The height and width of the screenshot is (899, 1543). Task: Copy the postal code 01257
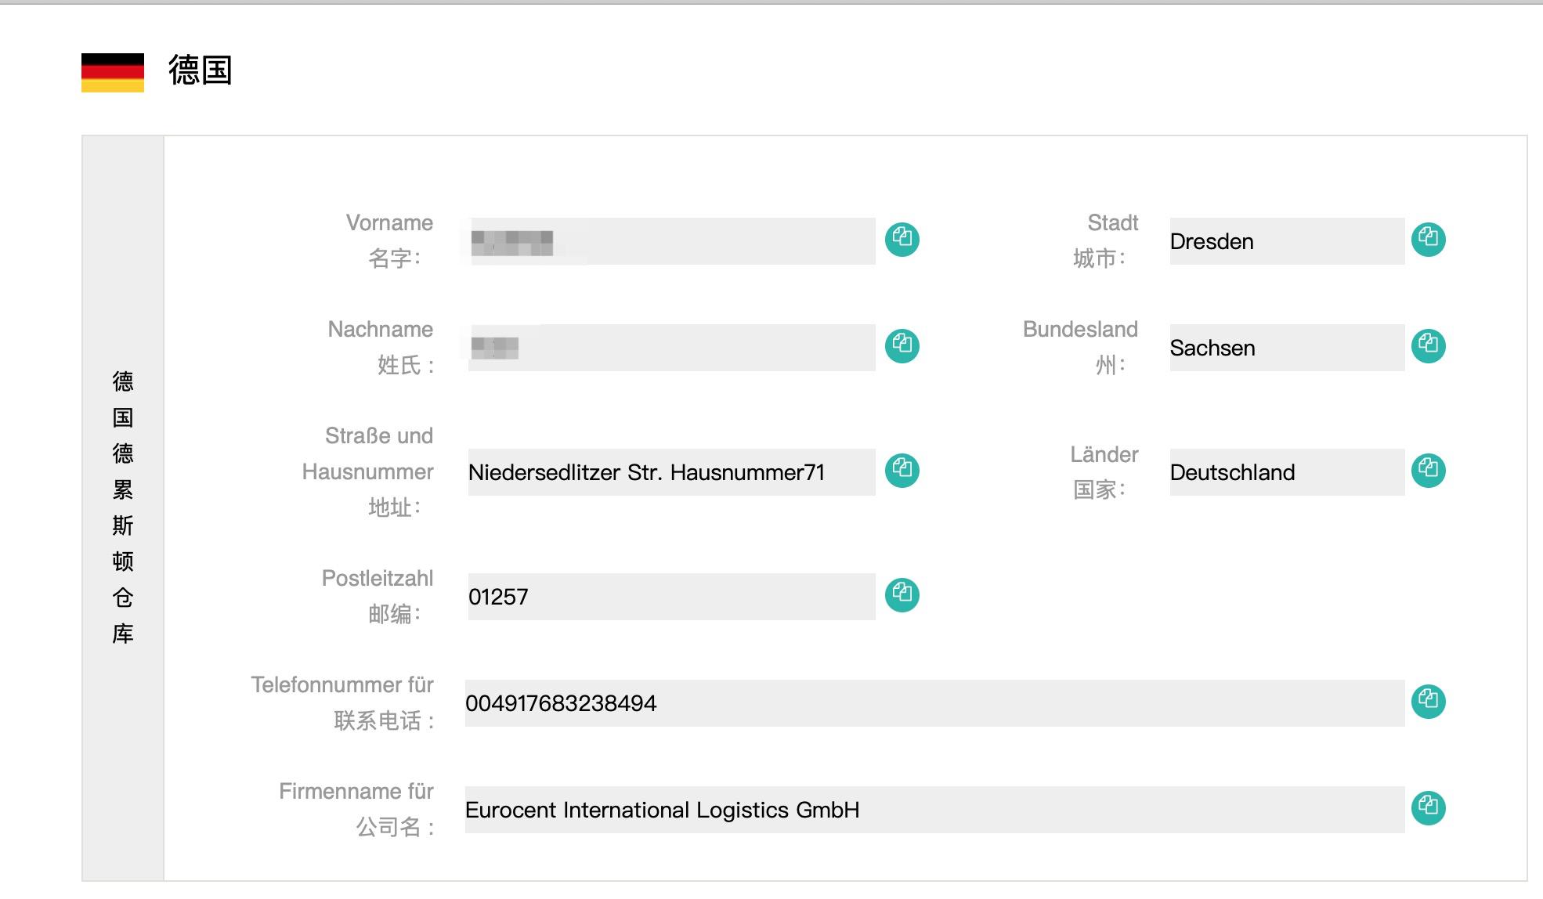click(902, 594)
